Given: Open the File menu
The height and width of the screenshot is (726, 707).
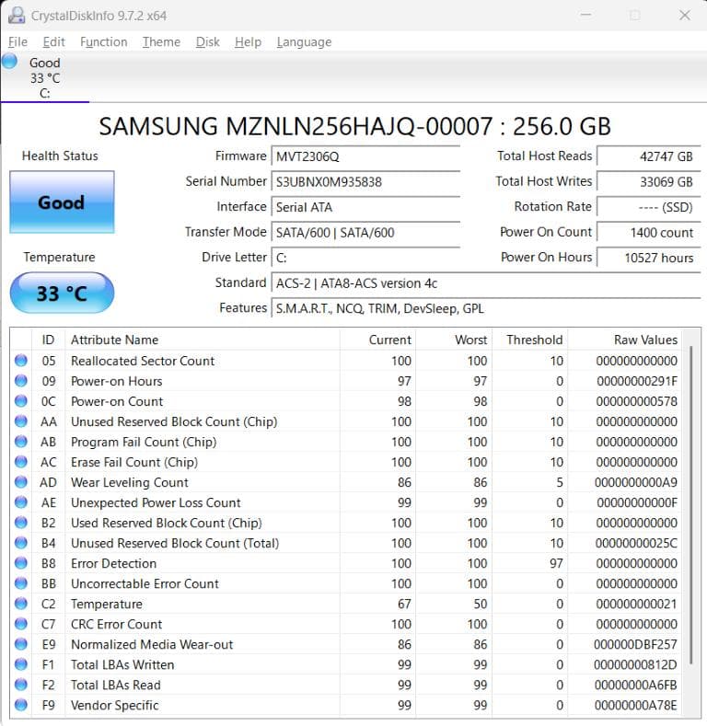Looking at the screenshot, I should tap(17, 42).
